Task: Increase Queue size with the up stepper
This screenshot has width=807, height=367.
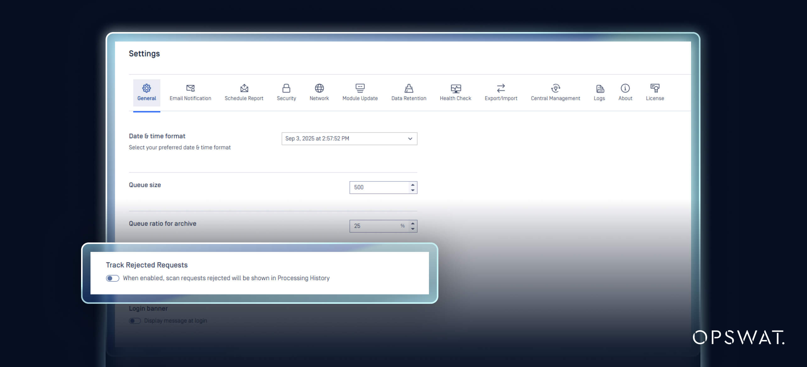Action: pos(412,185)
